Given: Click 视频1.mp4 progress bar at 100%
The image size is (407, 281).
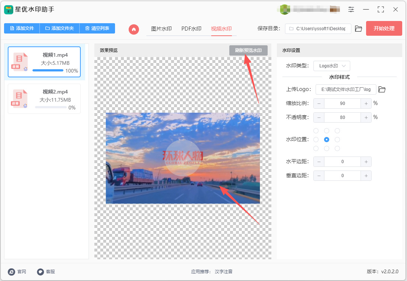Looking at the screenshot, I should 48,70.
